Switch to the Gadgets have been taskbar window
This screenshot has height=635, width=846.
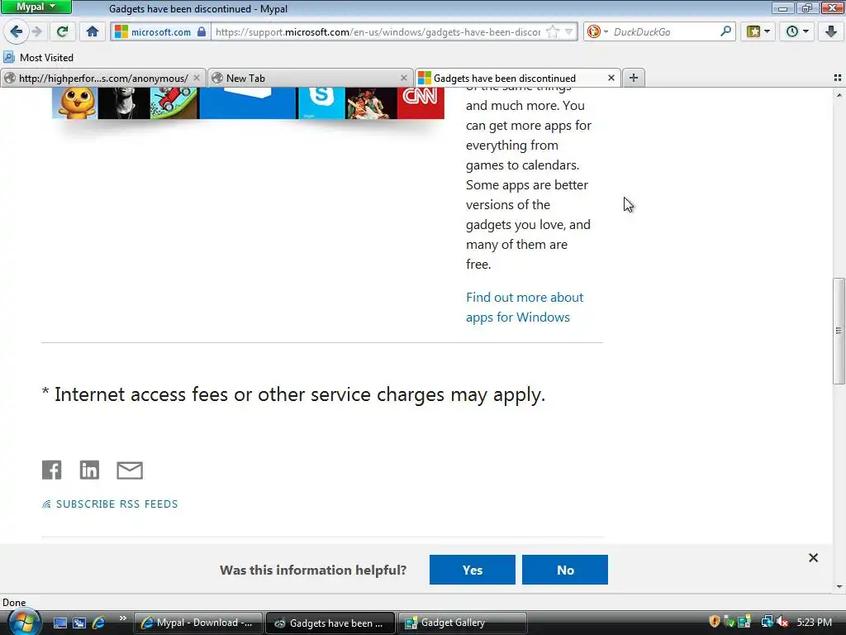(330, 623)
